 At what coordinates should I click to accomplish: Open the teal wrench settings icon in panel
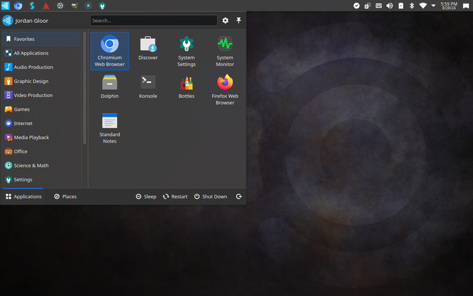[x=102, y=5]
